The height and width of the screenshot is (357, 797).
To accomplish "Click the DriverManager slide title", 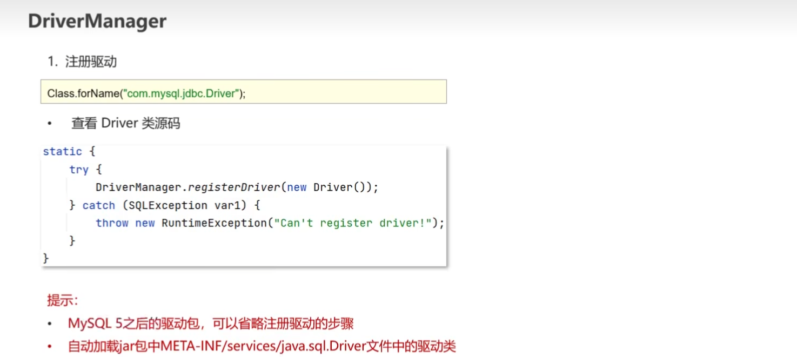I will pos(97,21).
